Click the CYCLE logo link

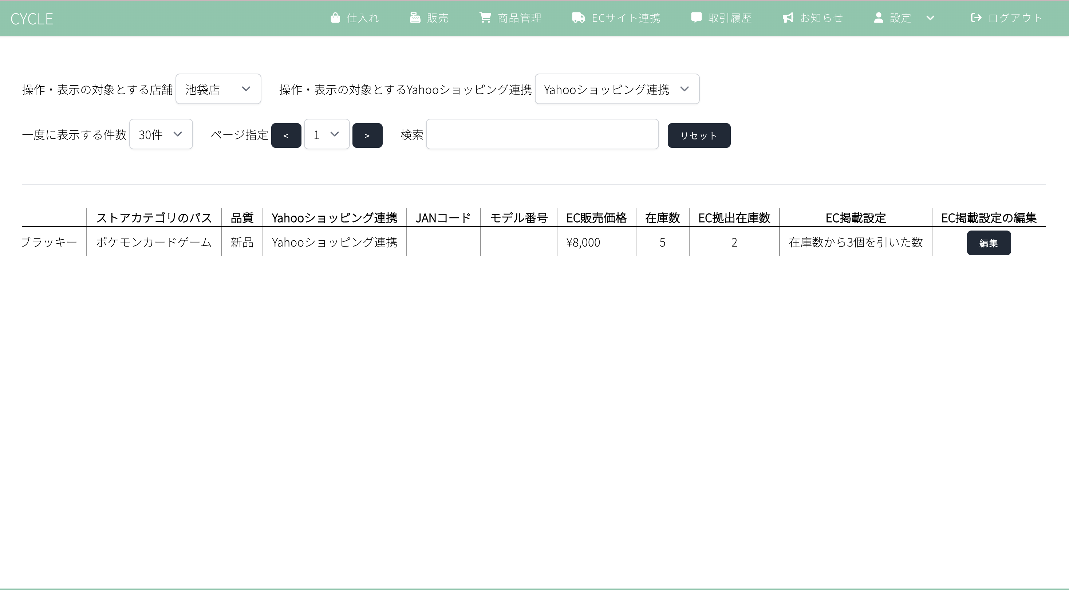[x=32, y=19]
